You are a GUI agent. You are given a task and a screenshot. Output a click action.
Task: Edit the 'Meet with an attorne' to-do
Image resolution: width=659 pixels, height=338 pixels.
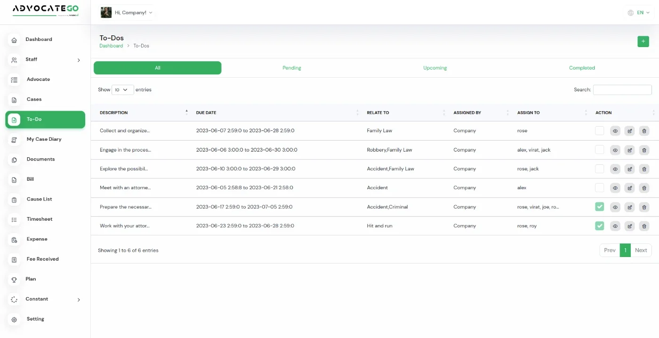[x=629, y=188]
